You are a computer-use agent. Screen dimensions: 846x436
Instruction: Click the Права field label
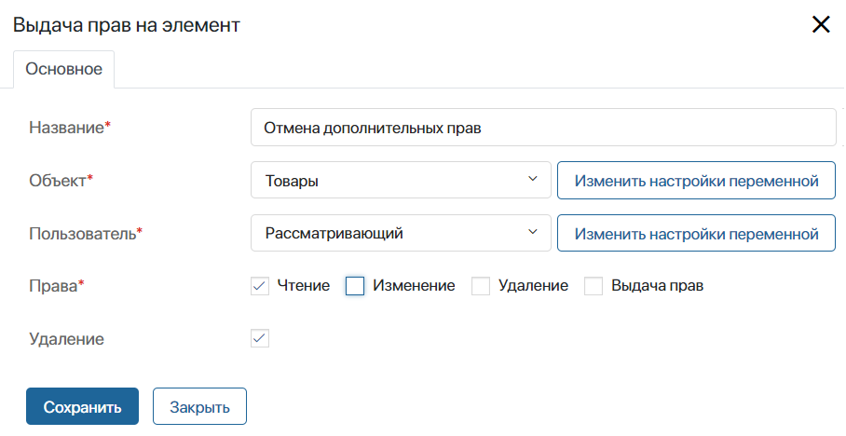57,285
